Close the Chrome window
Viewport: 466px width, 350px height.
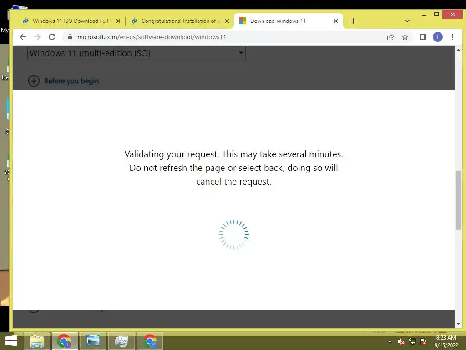click(453, 14)
